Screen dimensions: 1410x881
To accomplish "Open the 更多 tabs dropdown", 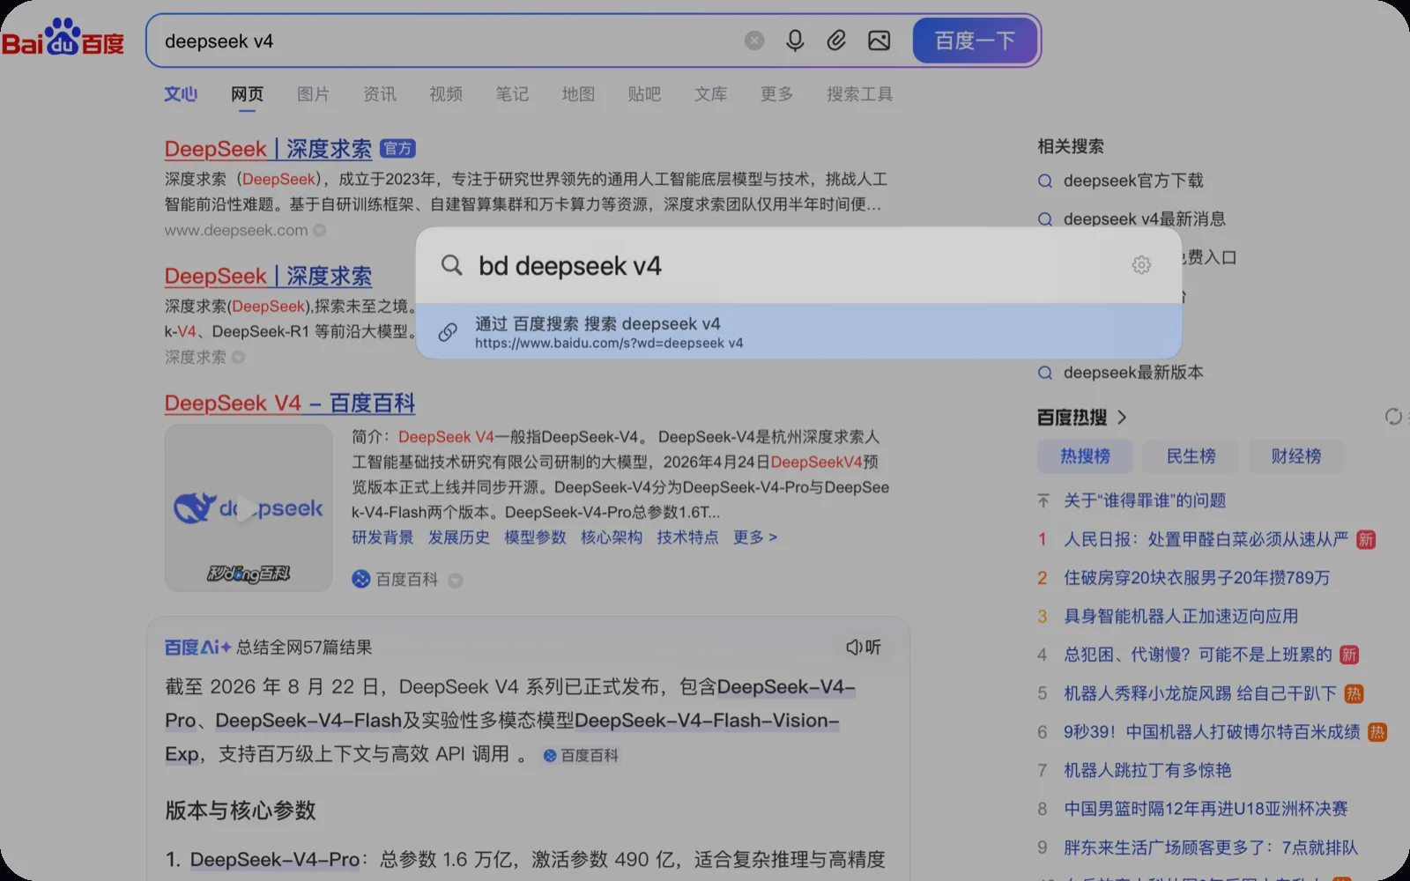I will (x=776, y=94).
